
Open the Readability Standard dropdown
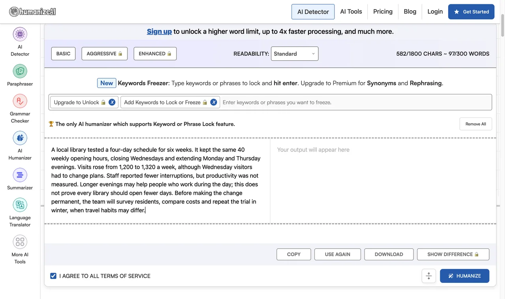295,54
